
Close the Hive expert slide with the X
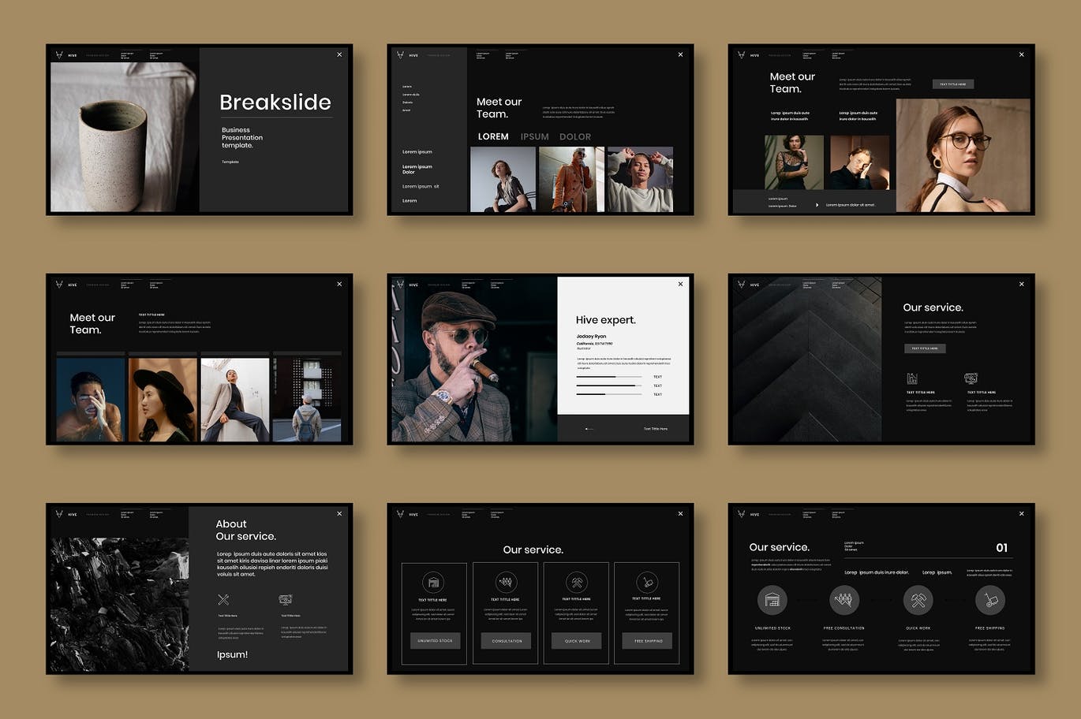(x=680, y=284)
